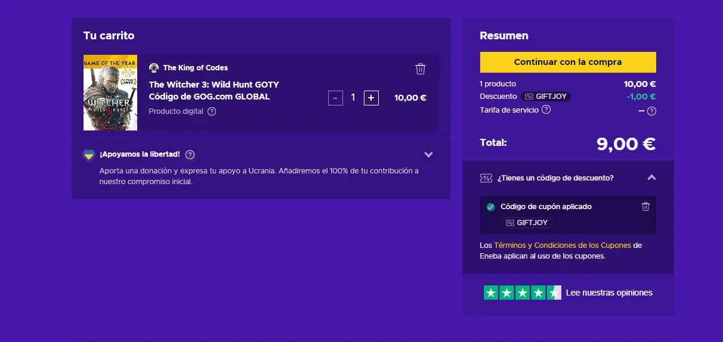This screenshot has height=342, width=723.
Task: Increase product quantity with plus button
Action: (371, 98)
